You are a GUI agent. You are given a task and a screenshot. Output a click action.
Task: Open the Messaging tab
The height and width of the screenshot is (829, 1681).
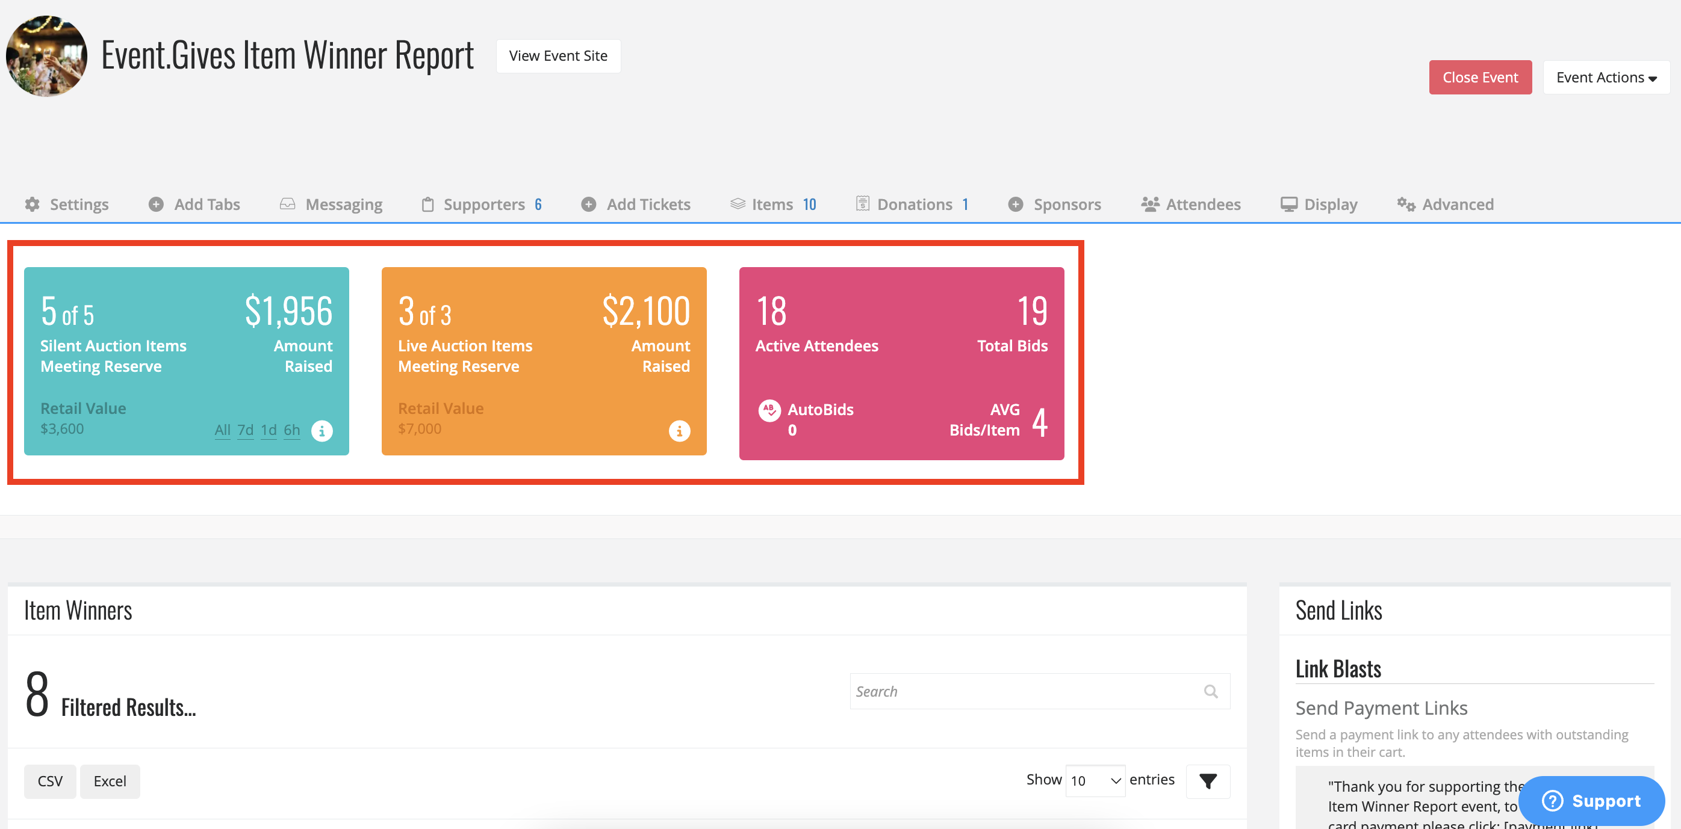331,204
